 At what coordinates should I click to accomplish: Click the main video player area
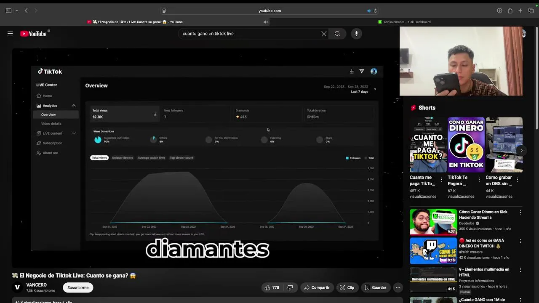pos(207,158)
